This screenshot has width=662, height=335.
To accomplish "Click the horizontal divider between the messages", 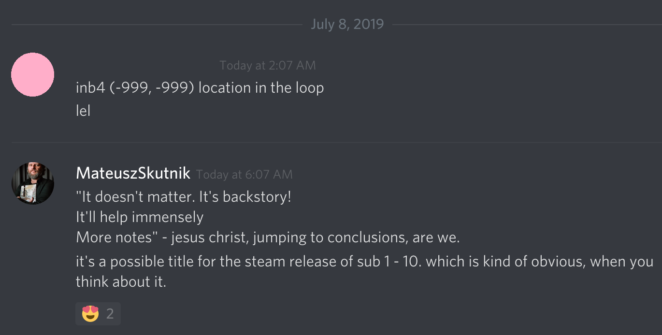I will coord(336,142).
